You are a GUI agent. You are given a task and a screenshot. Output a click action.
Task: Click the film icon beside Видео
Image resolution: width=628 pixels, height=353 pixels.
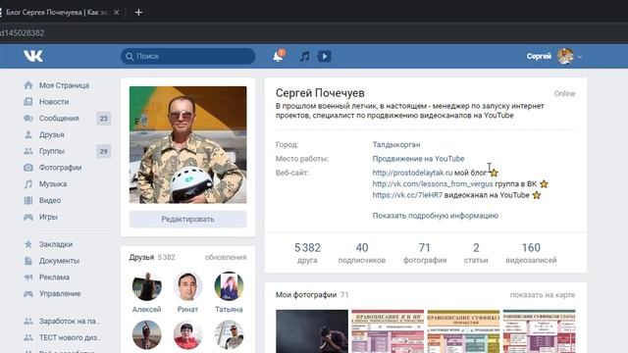pyautogui.click(x=28, y=200)
